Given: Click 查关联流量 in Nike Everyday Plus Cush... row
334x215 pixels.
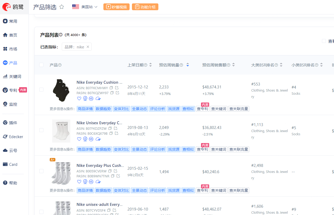Looking at the screenshot, I should point(239,190).
